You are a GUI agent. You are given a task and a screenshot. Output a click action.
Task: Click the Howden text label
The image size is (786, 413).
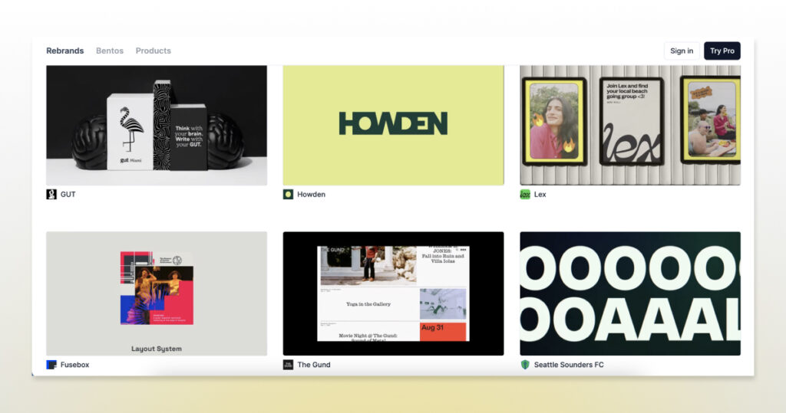pyautogui.click(x=311, y=195)
